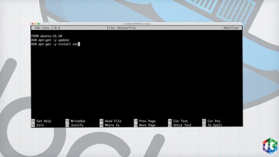Click the ^U UnCut Text shortcut
This screenshot has height=157, width=279.
click(180, 125)
